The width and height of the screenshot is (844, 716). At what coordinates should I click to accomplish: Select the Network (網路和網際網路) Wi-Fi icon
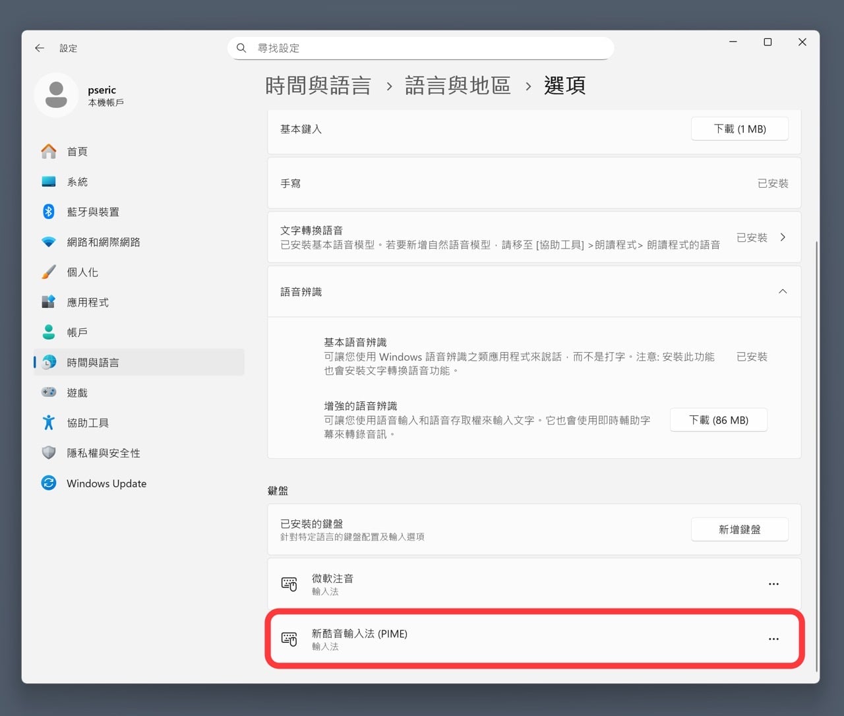[49, 242]
